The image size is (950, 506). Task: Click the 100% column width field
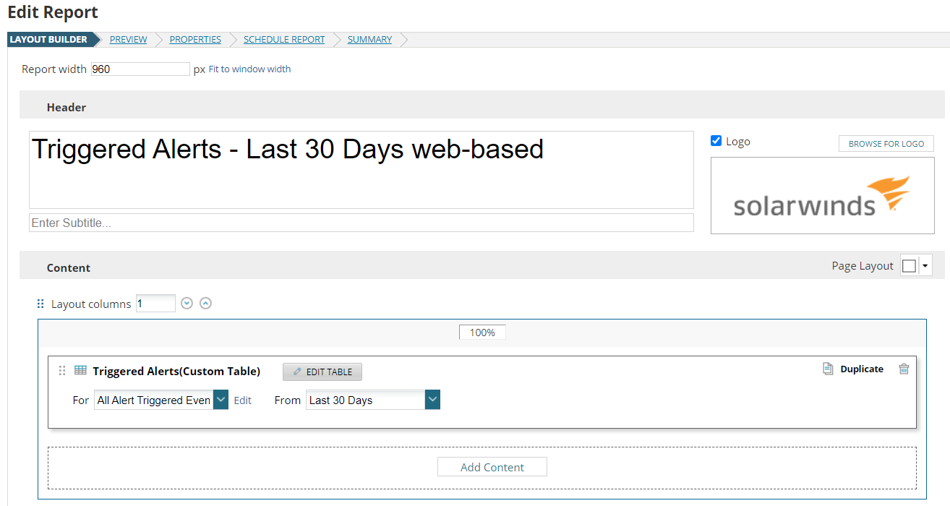[482, 333]
